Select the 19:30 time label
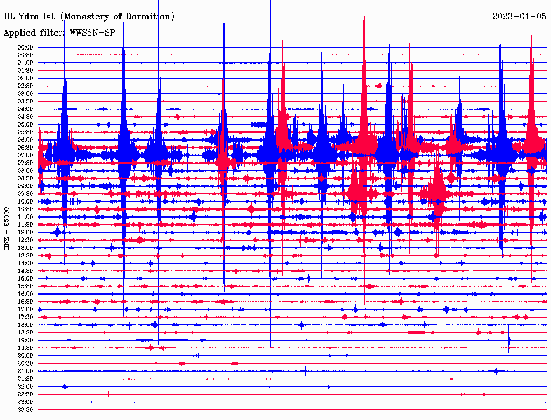 point(25,348)
